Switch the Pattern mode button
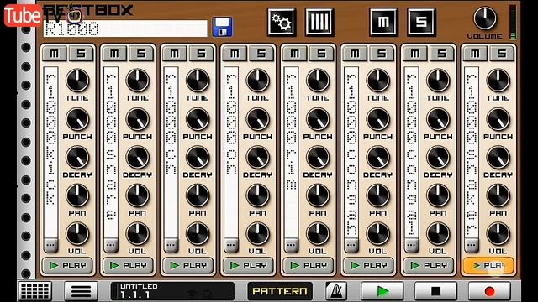 280,291
